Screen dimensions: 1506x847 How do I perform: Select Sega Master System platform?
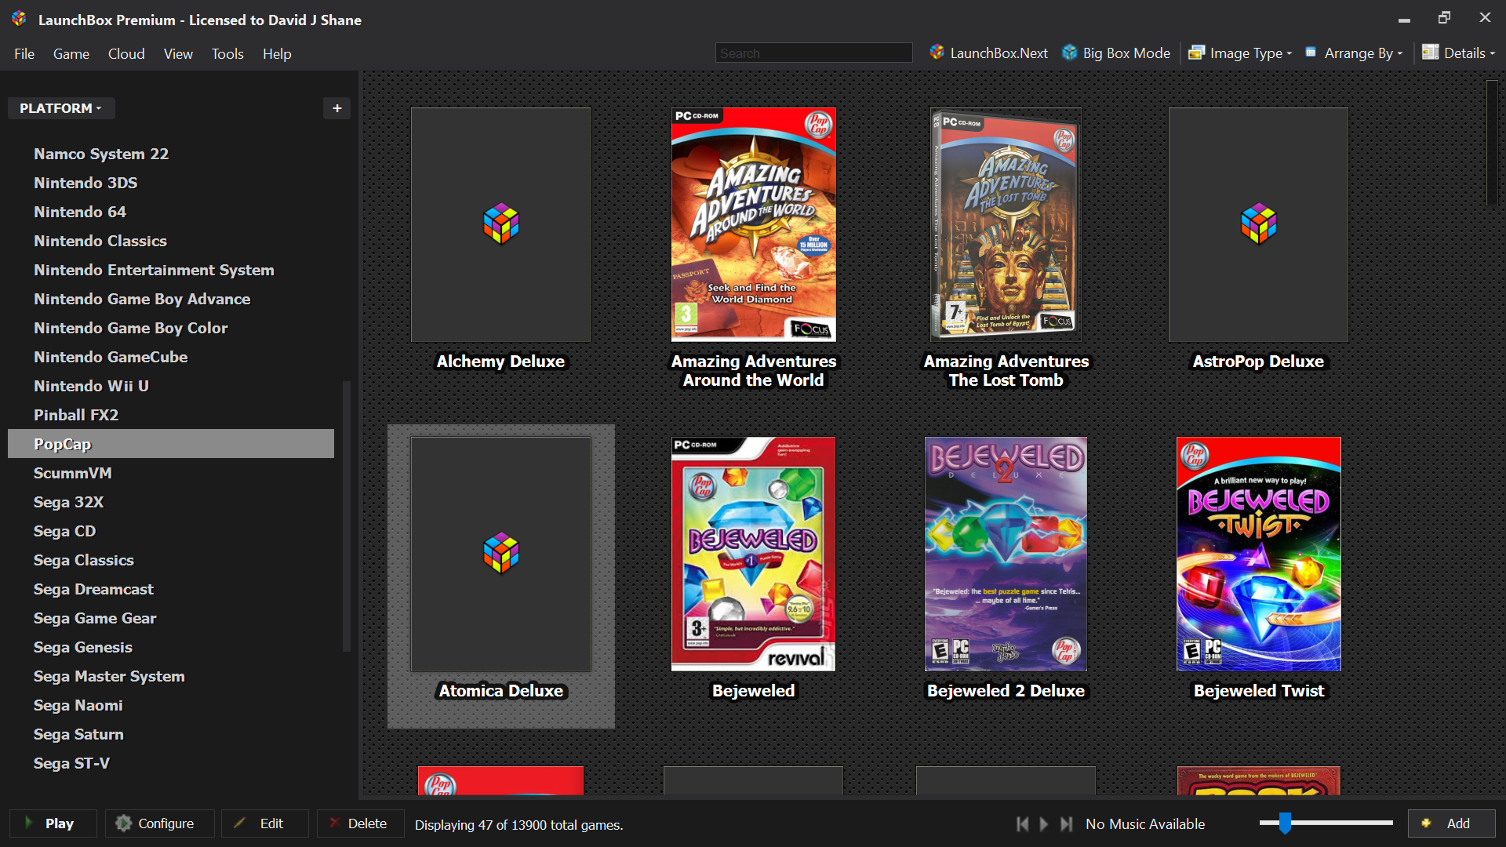(x=110, y=676)
